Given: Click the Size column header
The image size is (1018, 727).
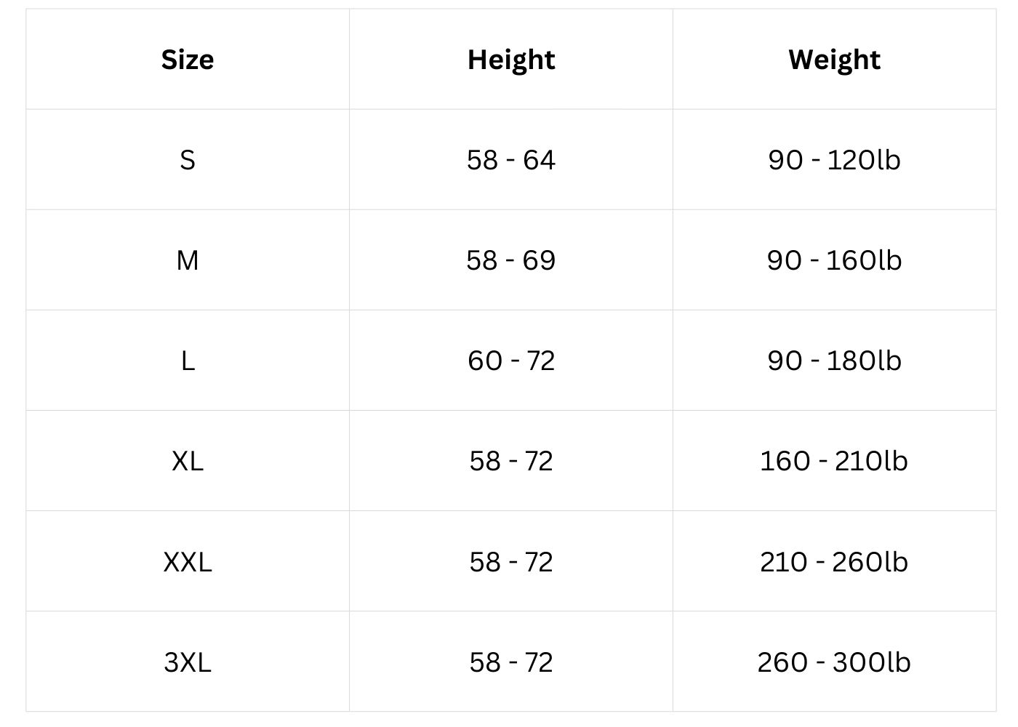Looking at the screenshot, I should 188,60.
